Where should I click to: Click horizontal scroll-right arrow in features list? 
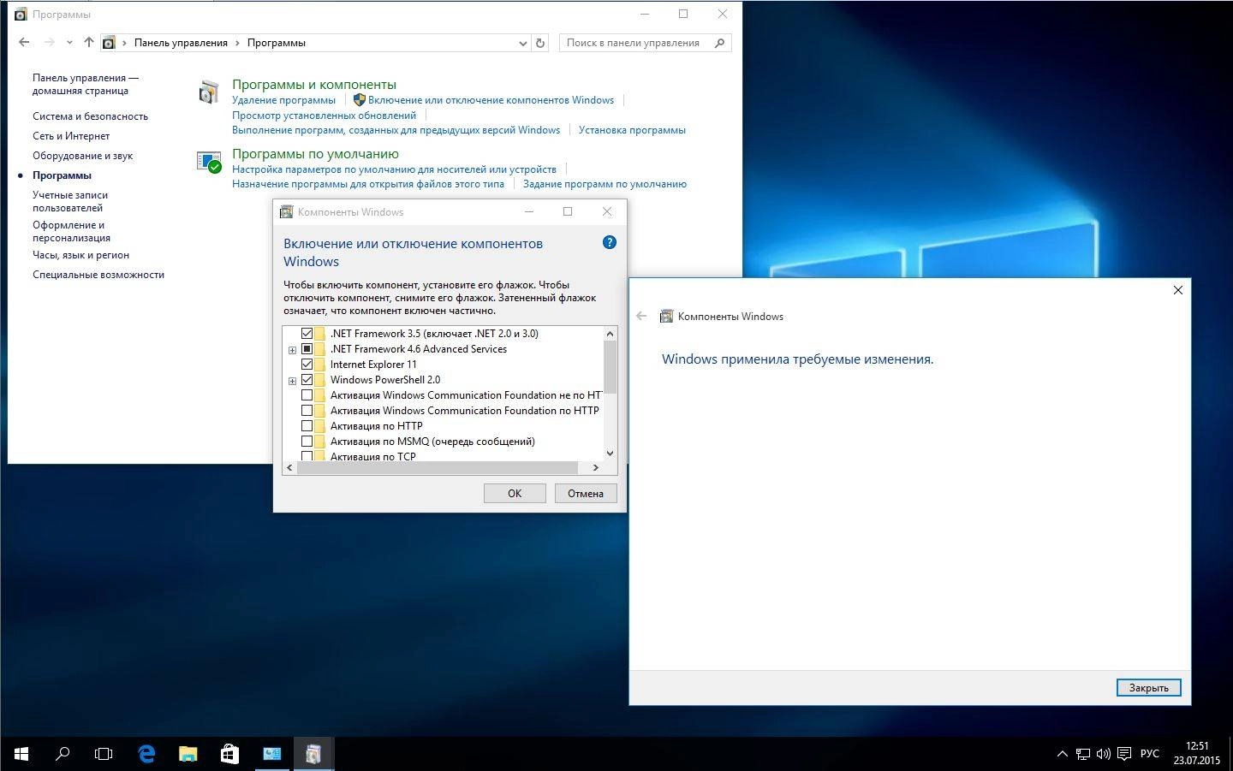tap(595, 467)
